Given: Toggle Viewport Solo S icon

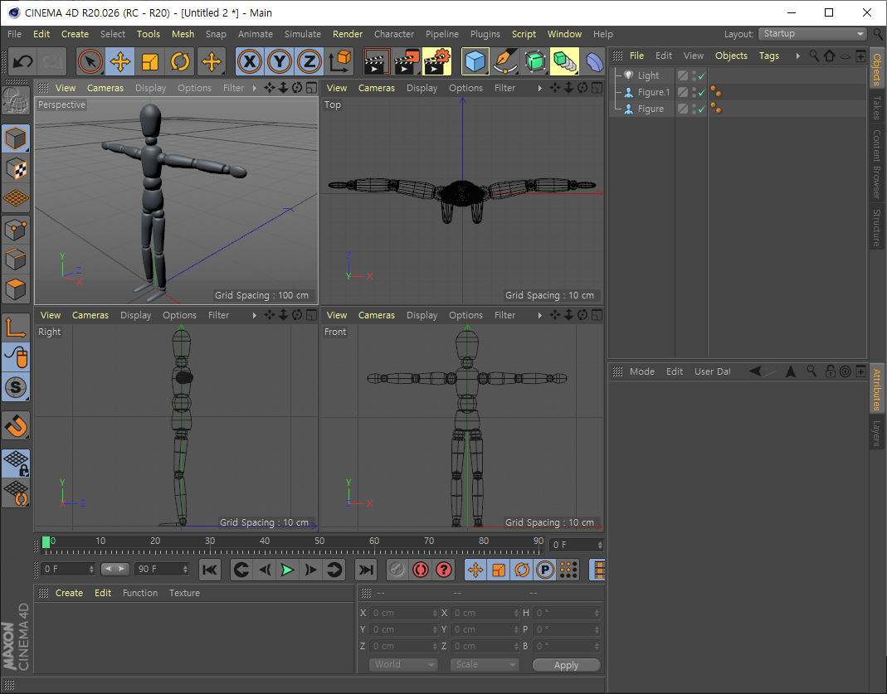Looking at the screenshot, I should [16, 387].
